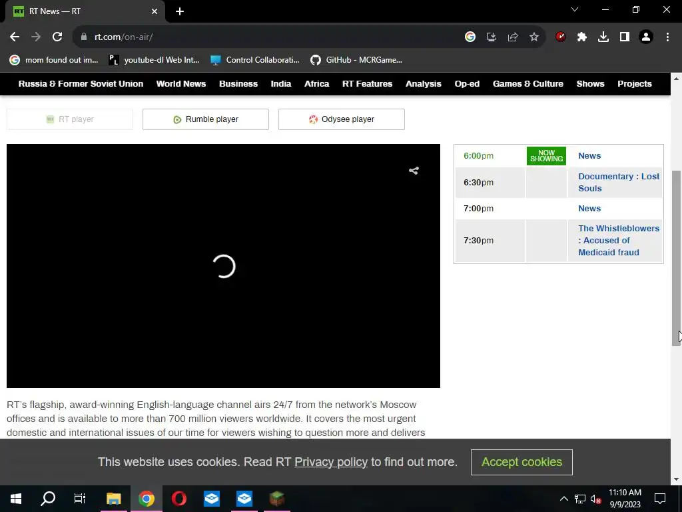The width and height of the screenshot is (682, 512).
Task: Open Russia & Former Soviet Union section
Action: click(x=81, y=83)
